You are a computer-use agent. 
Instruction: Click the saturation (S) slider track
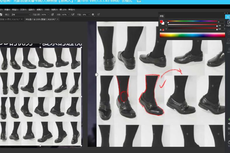tap(193, 25)
